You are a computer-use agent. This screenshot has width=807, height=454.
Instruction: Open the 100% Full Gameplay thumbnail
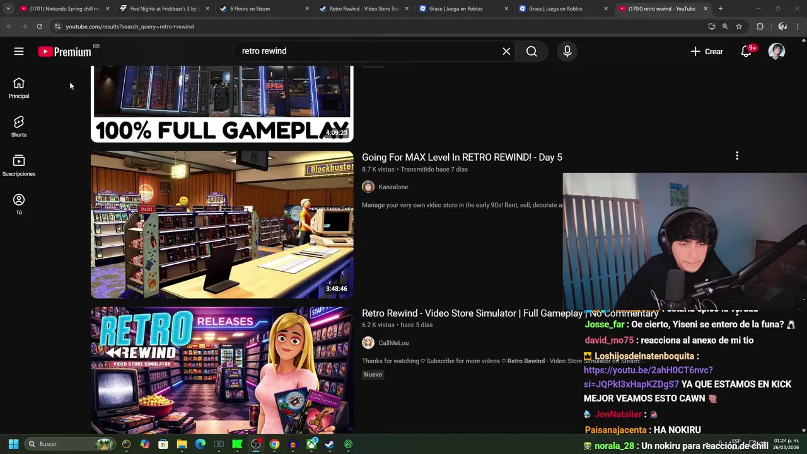click(x=222, y=104)
